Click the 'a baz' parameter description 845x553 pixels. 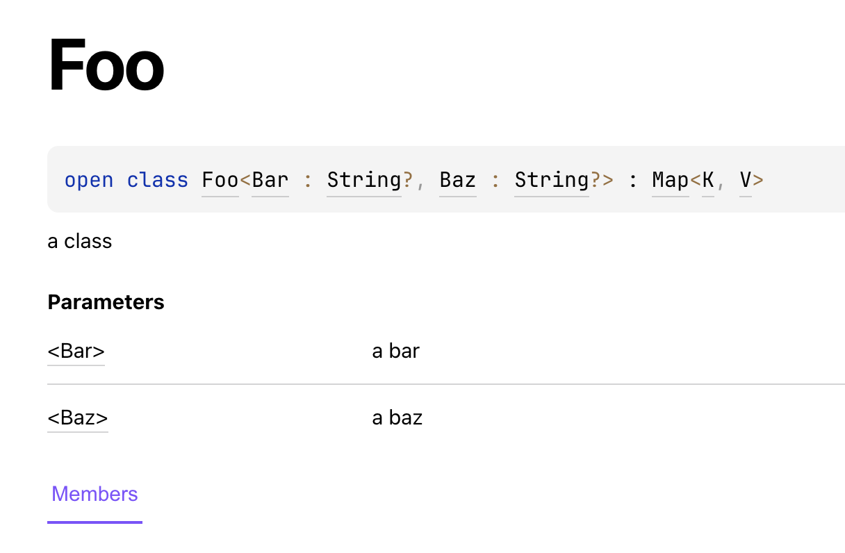tap(397, 418)
